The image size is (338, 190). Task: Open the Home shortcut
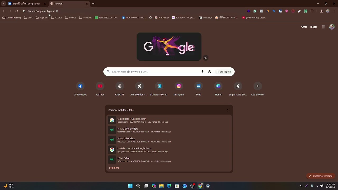tap(218, 89)
